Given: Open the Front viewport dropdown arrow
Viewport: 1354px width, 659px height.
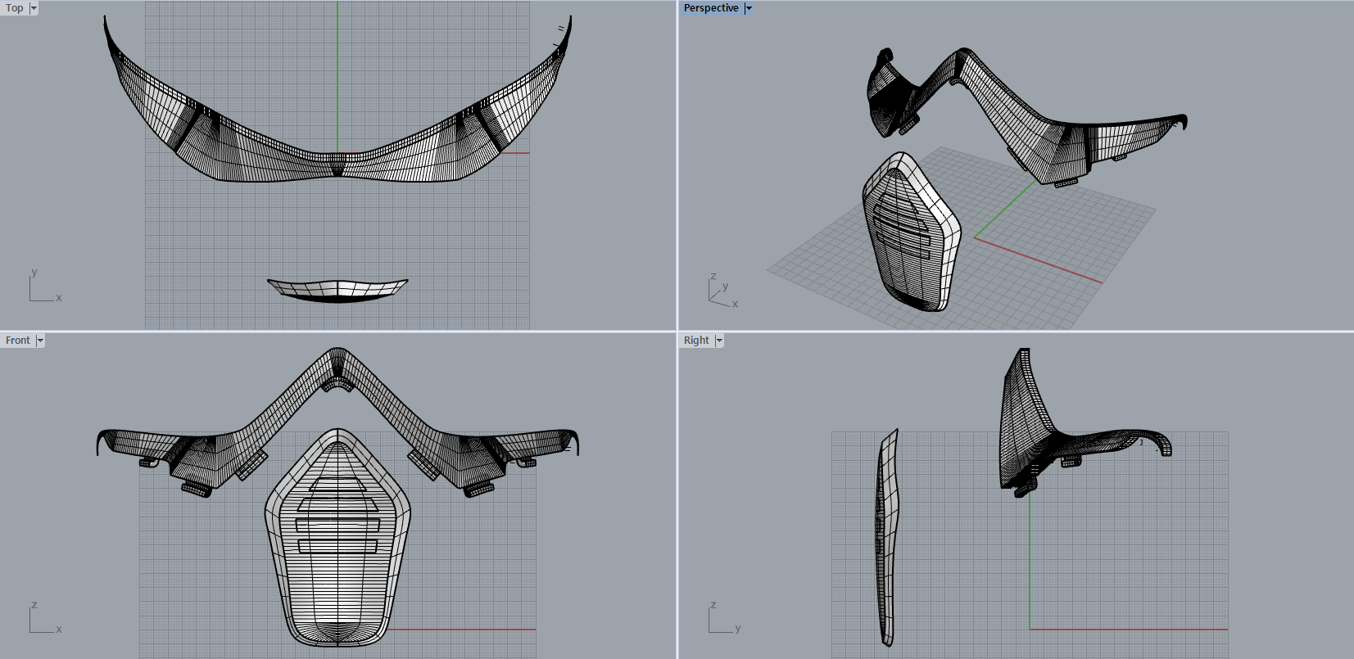Looking at the screenshot, I should [x=40, y=341].
